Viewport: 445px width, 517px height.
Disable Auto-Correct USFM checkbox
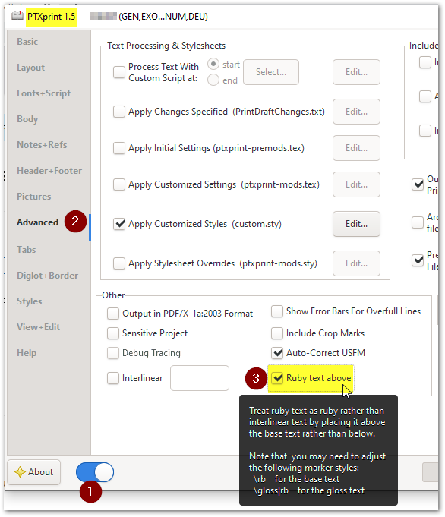(277, 353)
